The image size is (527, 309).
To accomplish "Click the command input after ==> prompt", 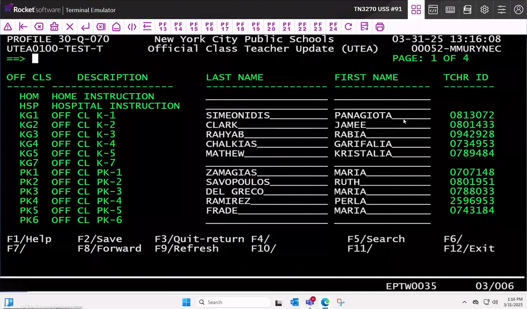I will pos(35,59).
